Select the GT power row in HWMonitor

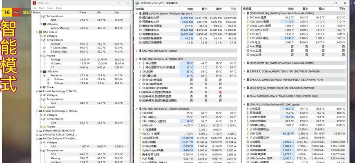[81, 68]
